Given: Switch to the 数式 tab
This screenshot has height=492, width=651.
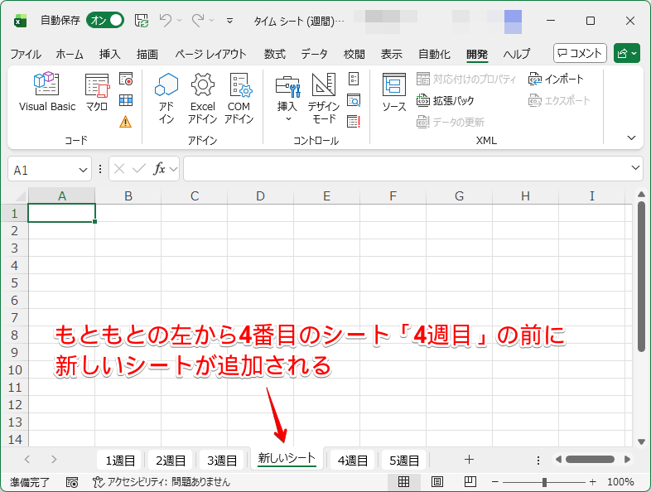Looking at the screenshot, I should click(x=275, y=54).
